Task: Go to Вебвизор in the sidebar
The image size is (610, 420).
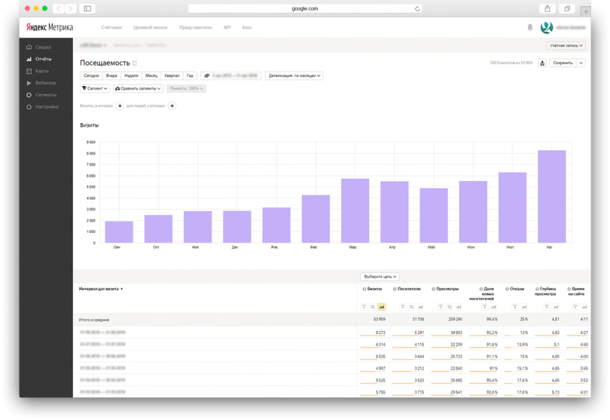Action: coord(45,83)
